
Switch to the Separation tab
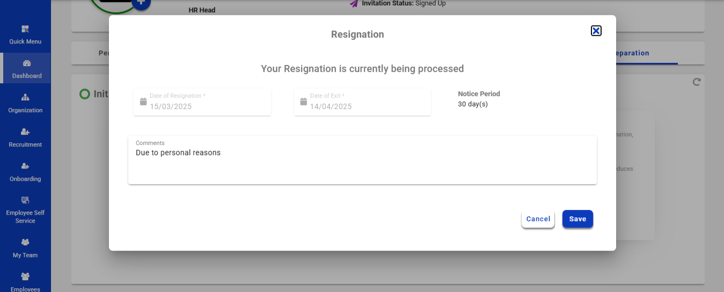pyautogui.click(x=632, y=53)
